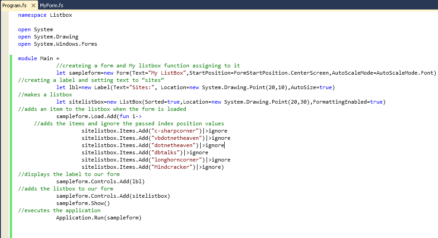This screenshot has height=238, width=438.
Task: Click 'AutoScaleMode.Font' in the code
Action: pos(404,73)
